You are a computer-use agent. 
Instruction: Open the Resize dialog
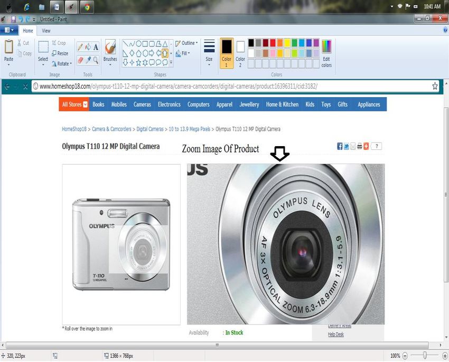60,53
